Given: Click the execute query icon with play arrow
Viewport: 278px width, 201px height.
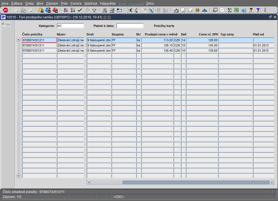Looking at the screenshot, I should 48,10.
